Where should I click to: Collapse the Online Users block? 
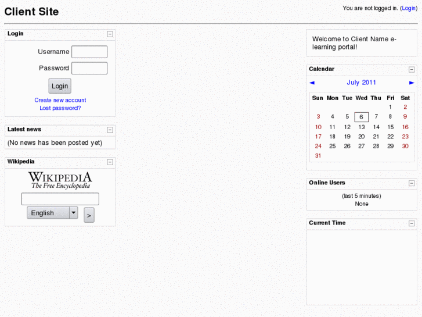point(412,183)
